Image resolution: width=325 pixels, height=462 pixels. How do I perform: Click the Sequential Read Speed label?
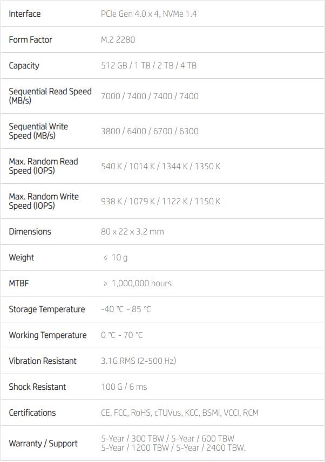50,96
